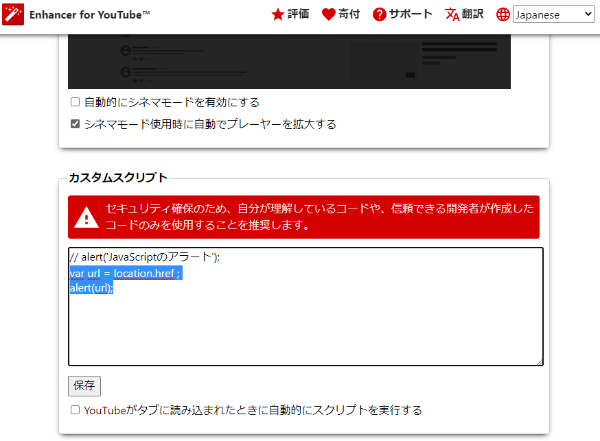The height and width of the screenshot is (441, 600).
Task: Enable 自動的にシネマモードを有効にする checkbox
Action: (x=75, y=102)
